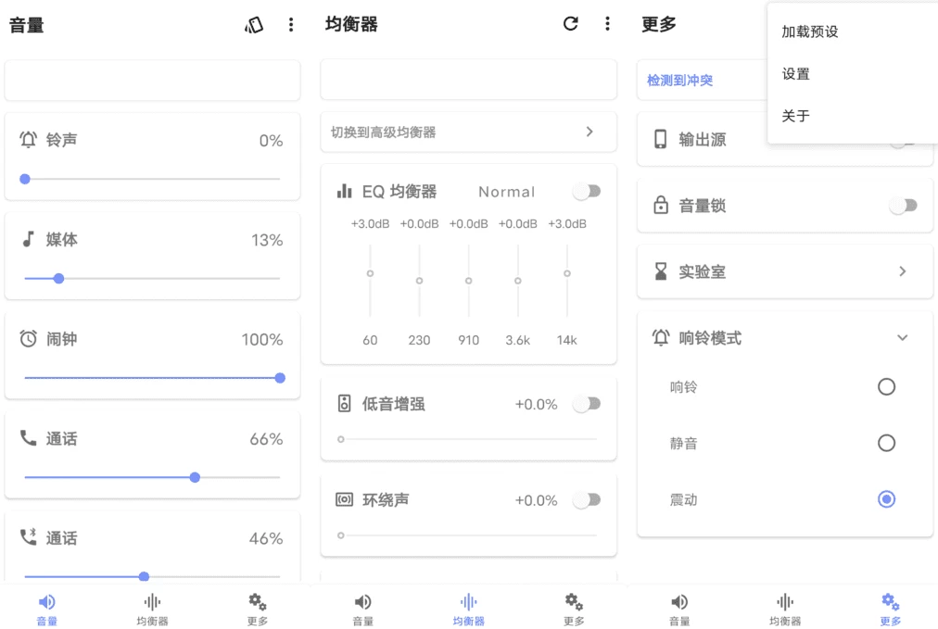Select the 静音 radio button
This screenshot has width=938, height=629.
coord(886,444)
